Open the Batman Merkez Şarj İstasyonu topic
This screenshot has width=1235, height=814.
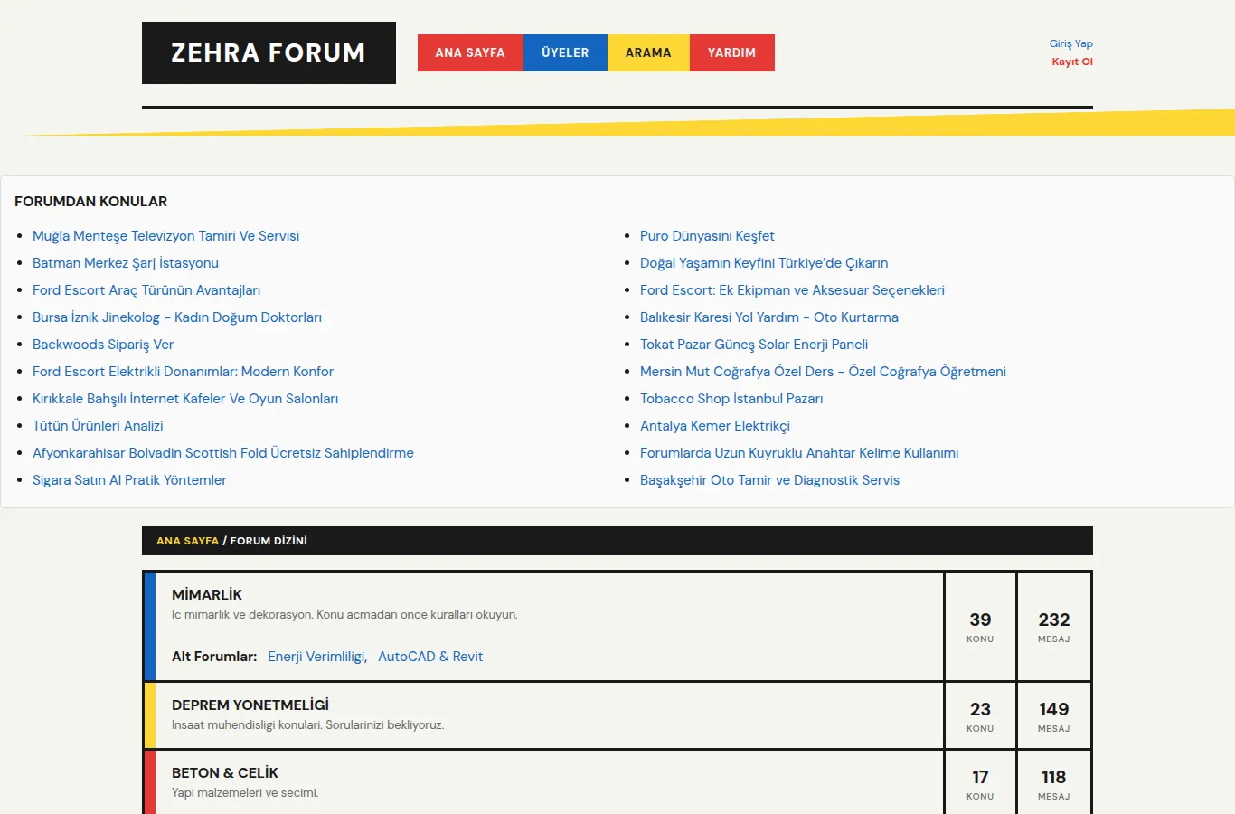pyautogui.click(x=126, y=263)
